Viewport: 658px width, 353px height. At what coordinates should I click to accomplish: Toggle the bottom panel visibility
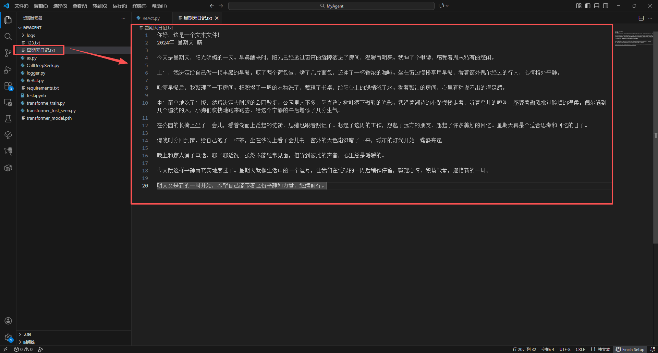tap(597, 6)
